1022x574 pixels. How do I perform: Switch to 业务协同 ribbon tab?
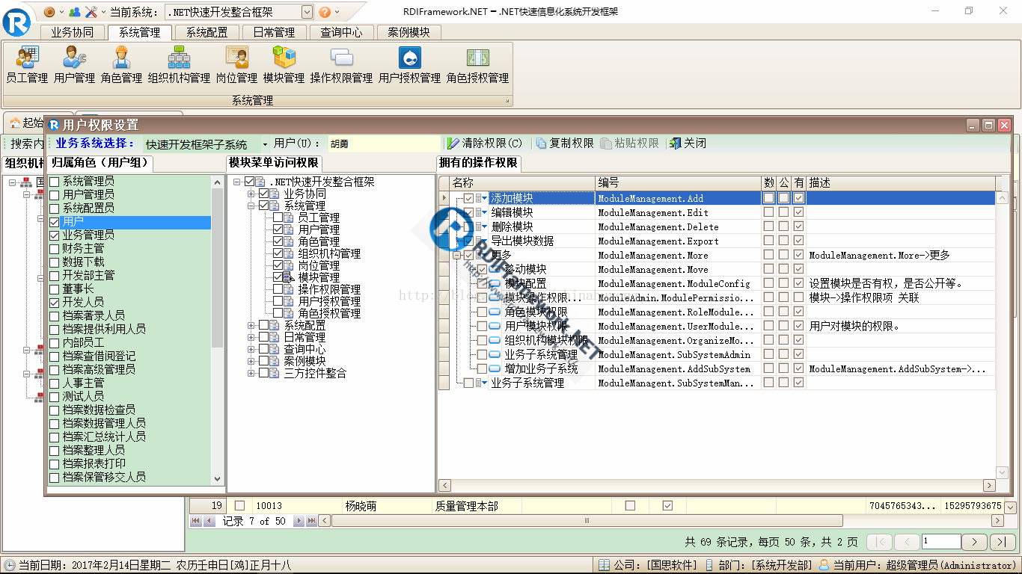(x=73, y=32)
